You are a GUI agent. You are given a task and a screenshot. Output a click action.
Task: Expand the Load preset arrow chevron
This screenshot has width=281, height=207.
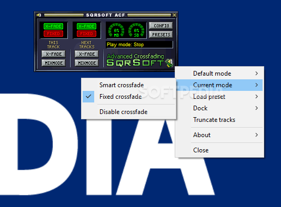click(x=257, y=97)
